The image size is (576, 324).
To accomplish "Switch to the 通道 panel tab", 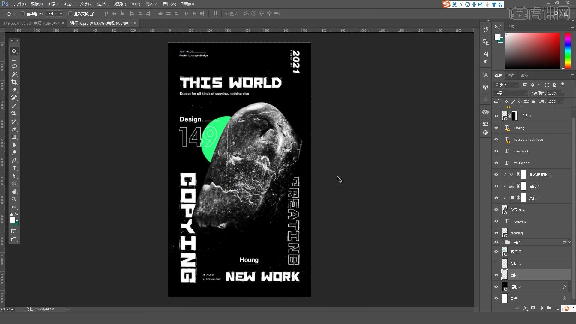I will (x=511, y=75).
